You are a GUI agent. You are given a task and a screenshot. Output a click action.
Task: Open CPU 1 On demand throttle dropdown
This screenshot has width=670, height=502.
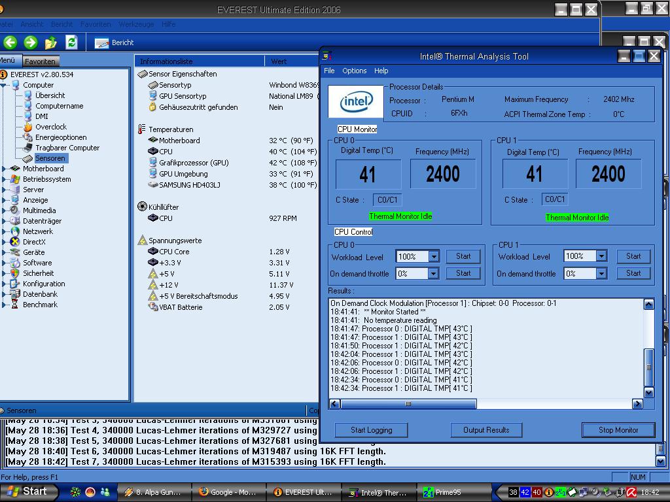(x=601, y=274)
